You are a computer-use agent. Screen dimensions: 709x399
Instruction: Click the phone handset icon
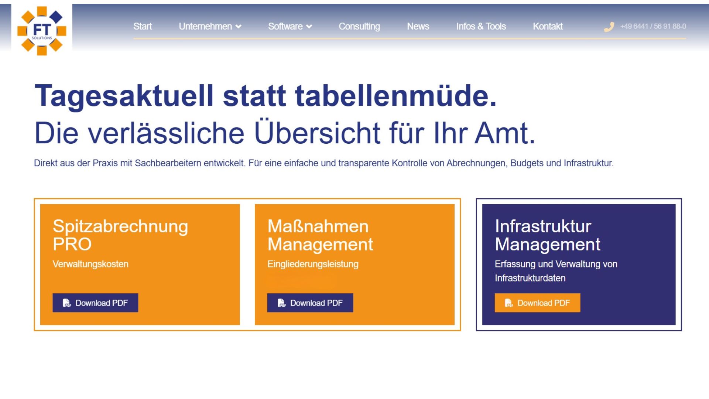pyautogui.click(x=609, y=27)
